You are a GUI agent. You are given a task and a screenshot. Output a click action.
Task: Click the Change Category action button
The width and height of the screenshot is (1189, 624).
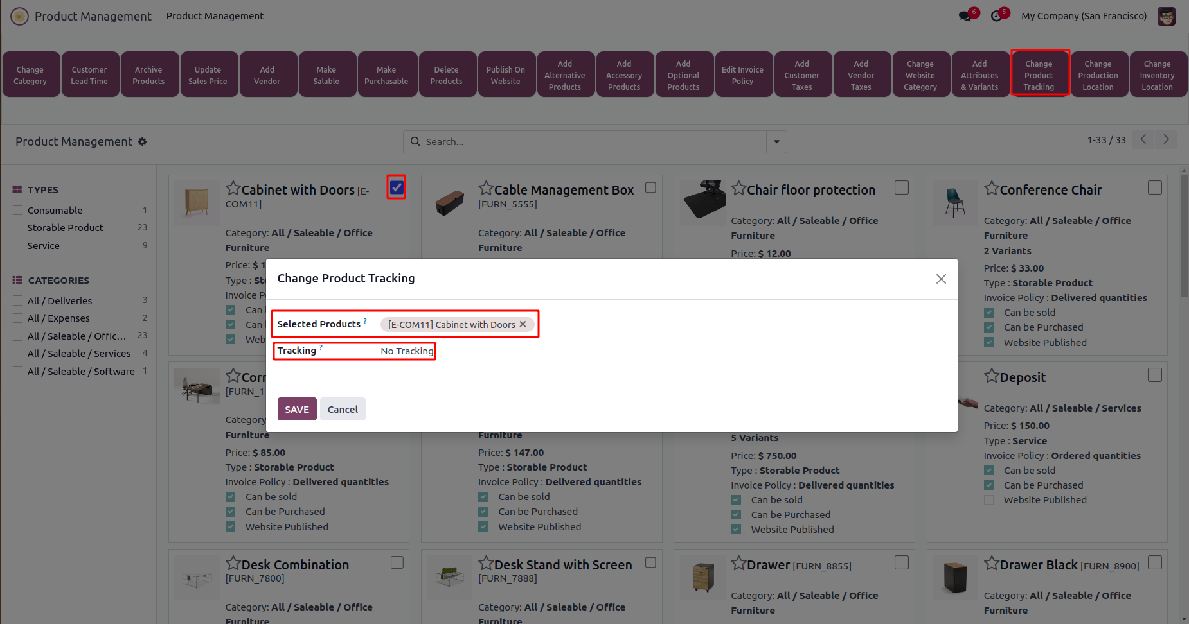pos(30,75)
